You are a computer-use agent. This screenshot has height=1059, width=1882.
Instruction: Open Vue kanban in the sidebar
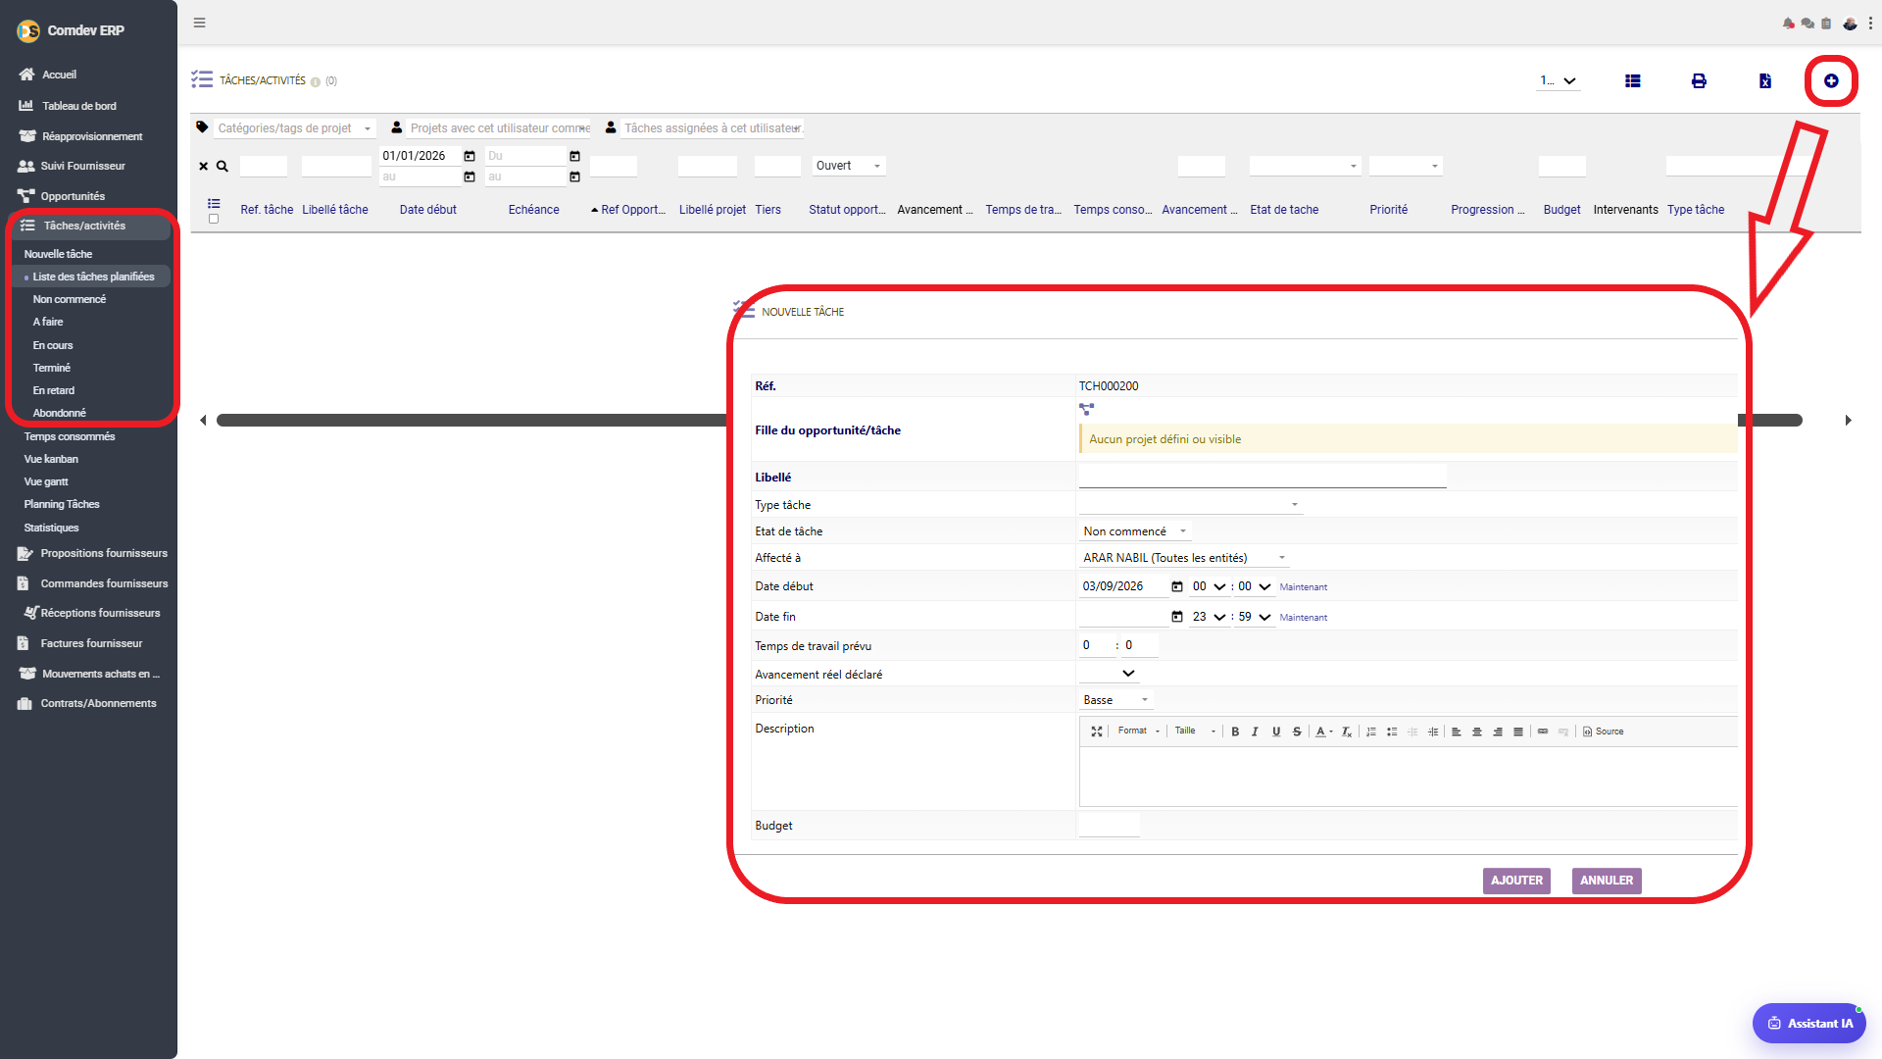pyautogui.click(x=51, y=459)
